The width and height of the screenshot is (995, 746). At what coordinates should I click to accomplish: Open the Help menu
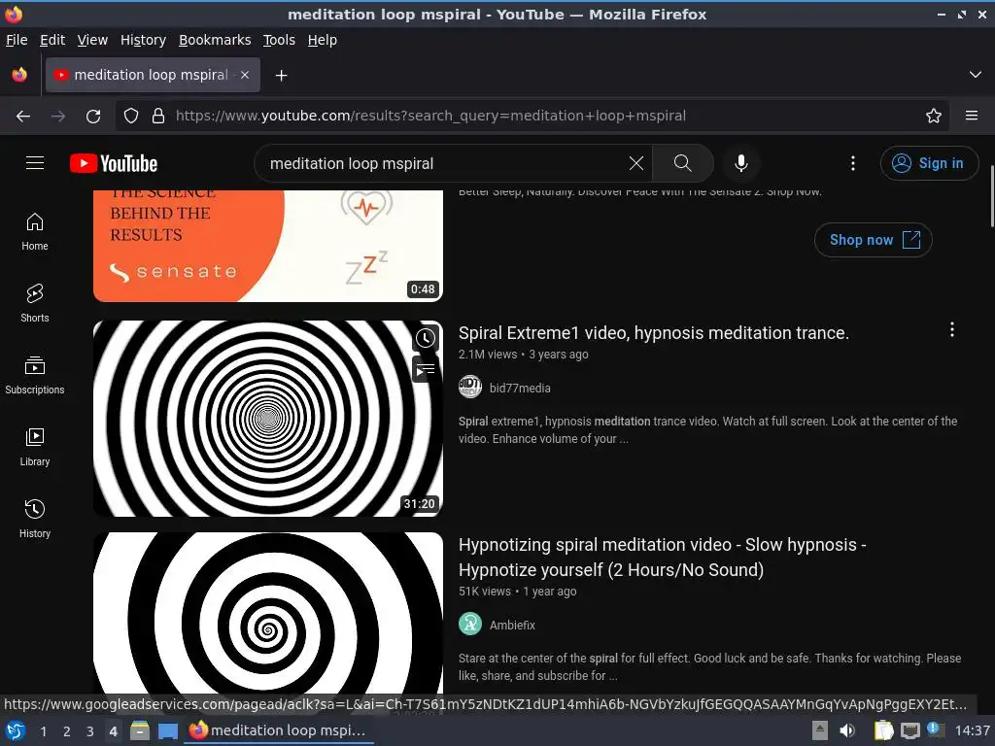tap(323, 40)
